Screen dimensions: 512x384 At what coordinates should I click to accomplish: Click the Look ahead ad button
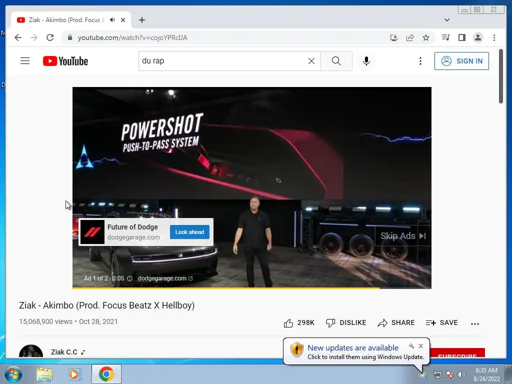(x=189, y=232)
